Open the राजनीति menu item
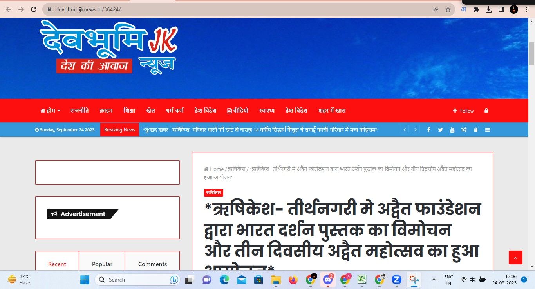The width and height of the screenshot is (535, 289). [x=80, y=111]
